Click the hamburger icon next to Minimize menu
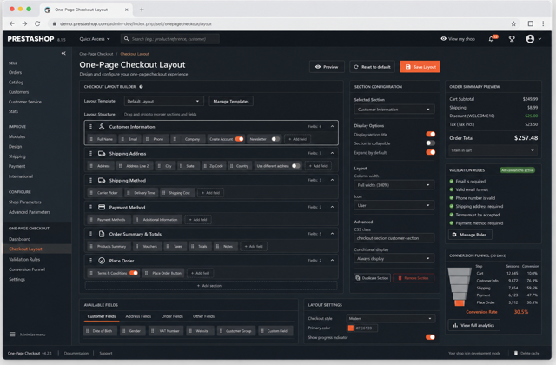The image size is (556, 365). pos(12,334)
